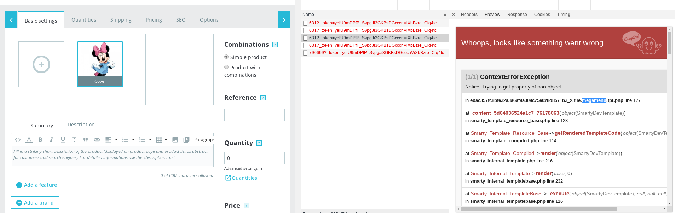The height and width of the screenshot is (213, 675).
Task: Switch to the Options tab
Action: click(x=209, y=20)
